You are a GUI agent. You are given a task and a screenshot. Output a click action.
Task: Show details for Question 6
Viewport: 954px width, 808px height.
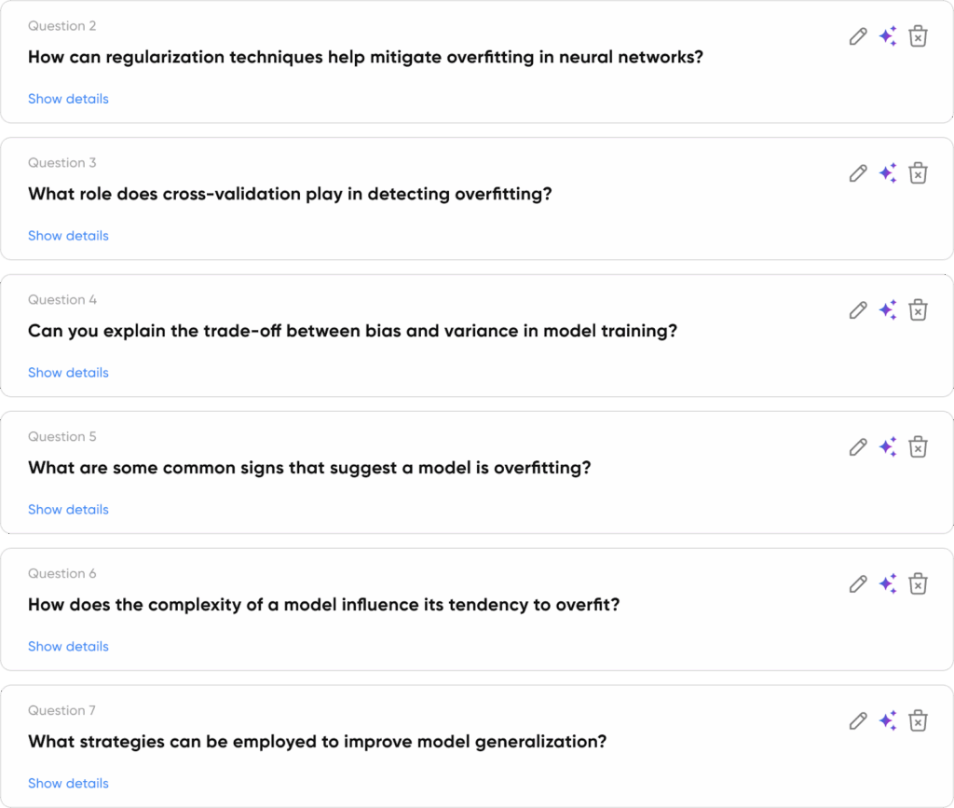click(68, 647)
